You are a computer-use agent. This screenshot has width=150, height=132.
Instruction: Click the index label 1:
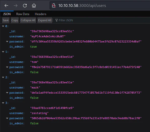coord(7,52)
